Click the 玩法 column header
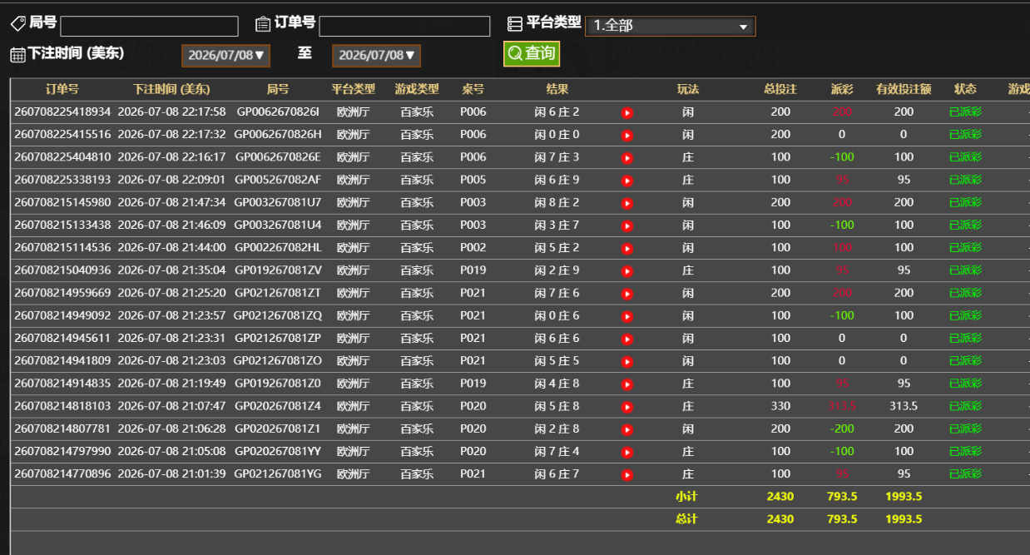1030x555 pixels. click(x=688, y=89)
